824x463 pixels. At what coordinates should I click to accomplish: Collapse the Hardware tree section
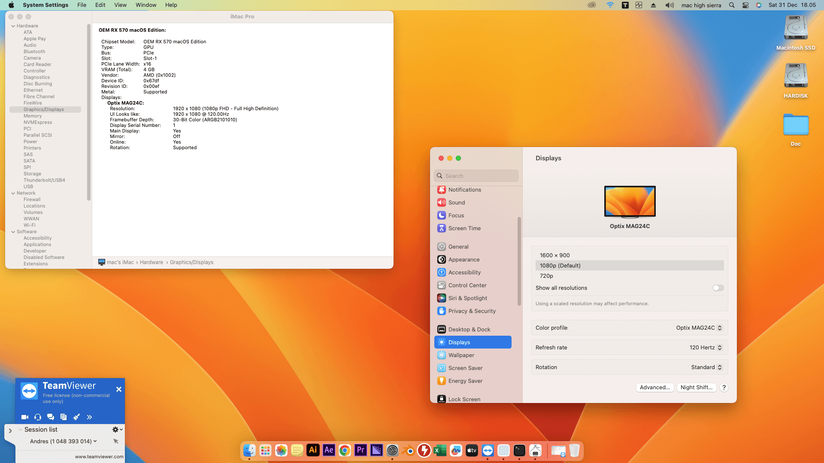click(x=13, y=26)
